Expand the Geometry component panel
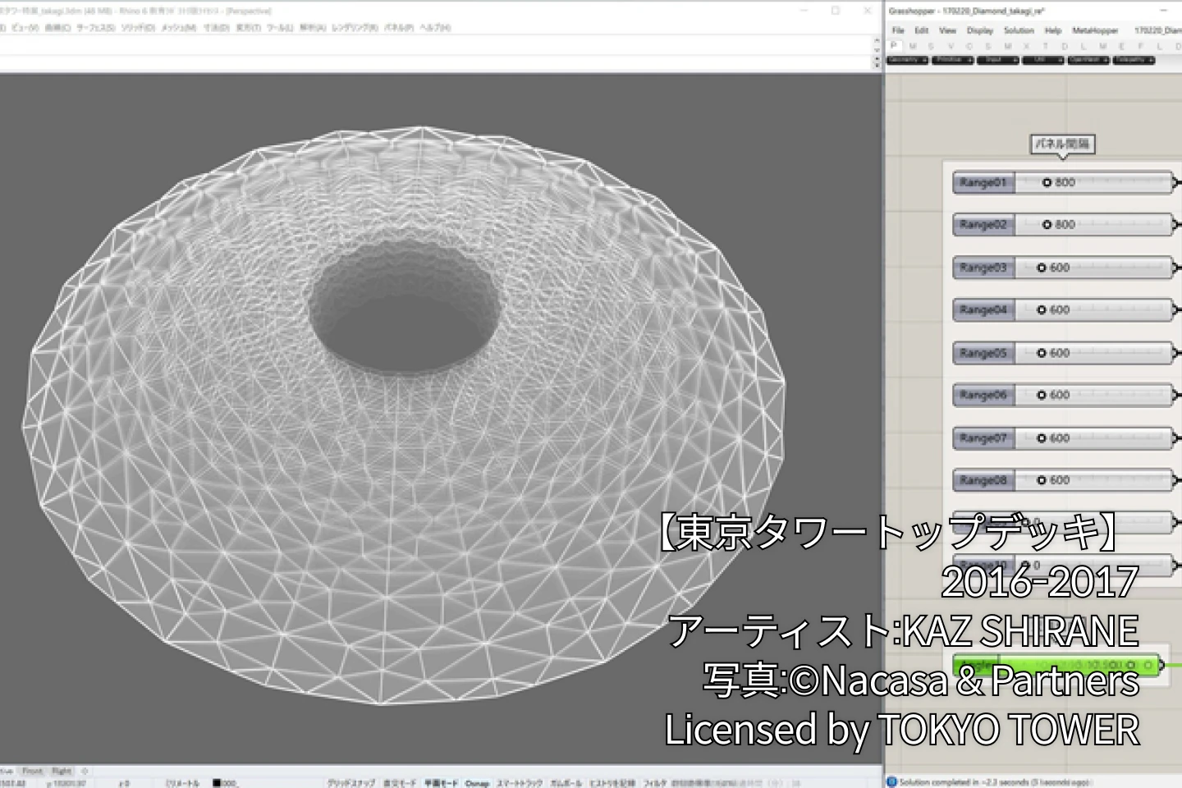This screenshot has height=788, width=1182. [x=907, y=60]
